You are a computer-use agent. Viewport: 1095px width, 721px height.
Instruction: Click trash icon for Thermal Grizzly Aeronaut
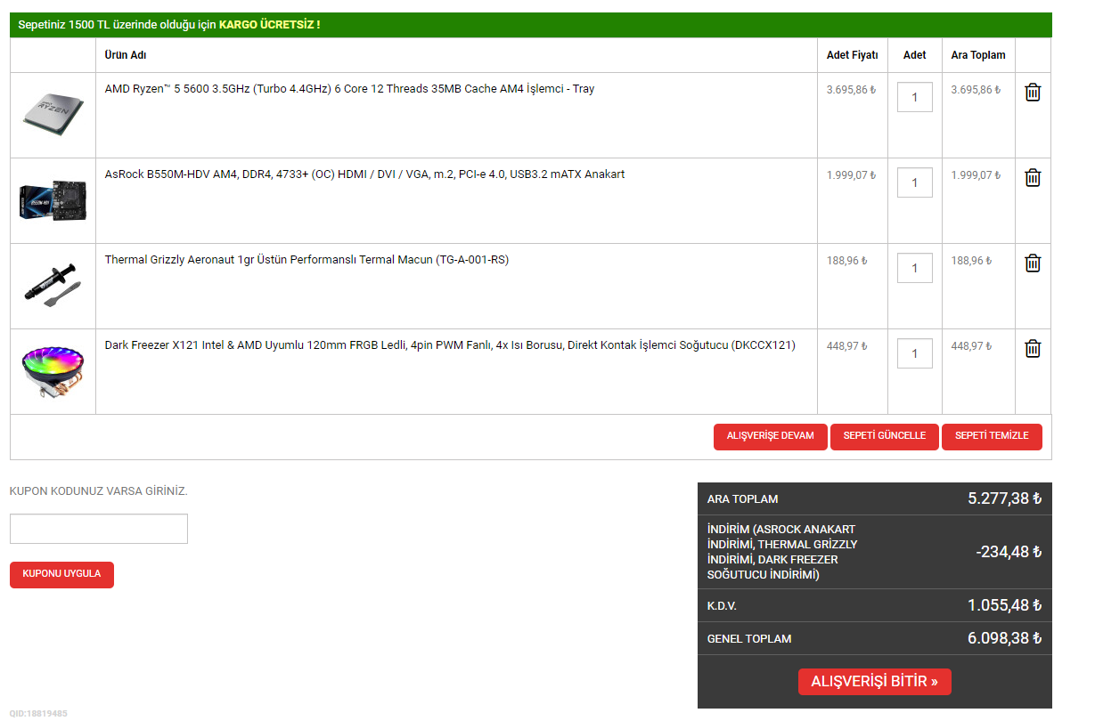tap(1033, 263)
